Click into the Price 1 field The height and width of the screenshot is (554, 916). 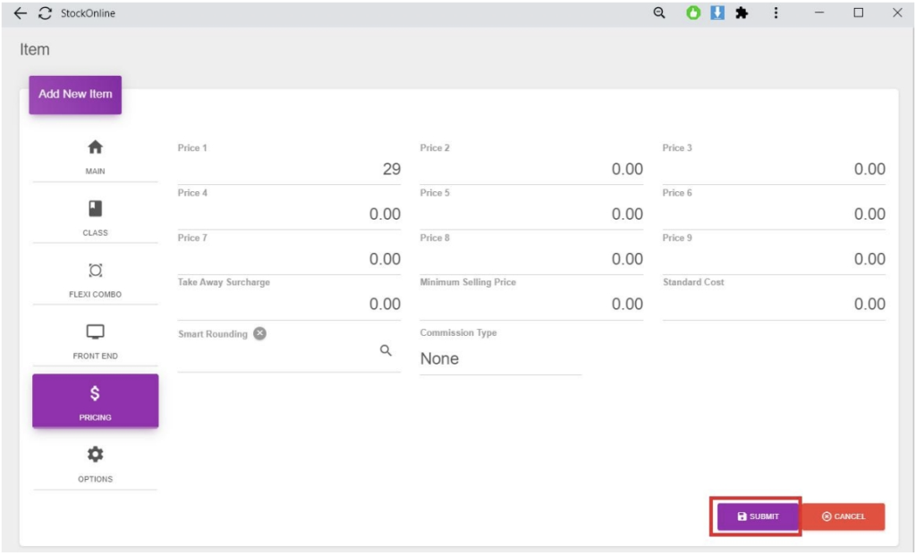[x=289, y=170]
